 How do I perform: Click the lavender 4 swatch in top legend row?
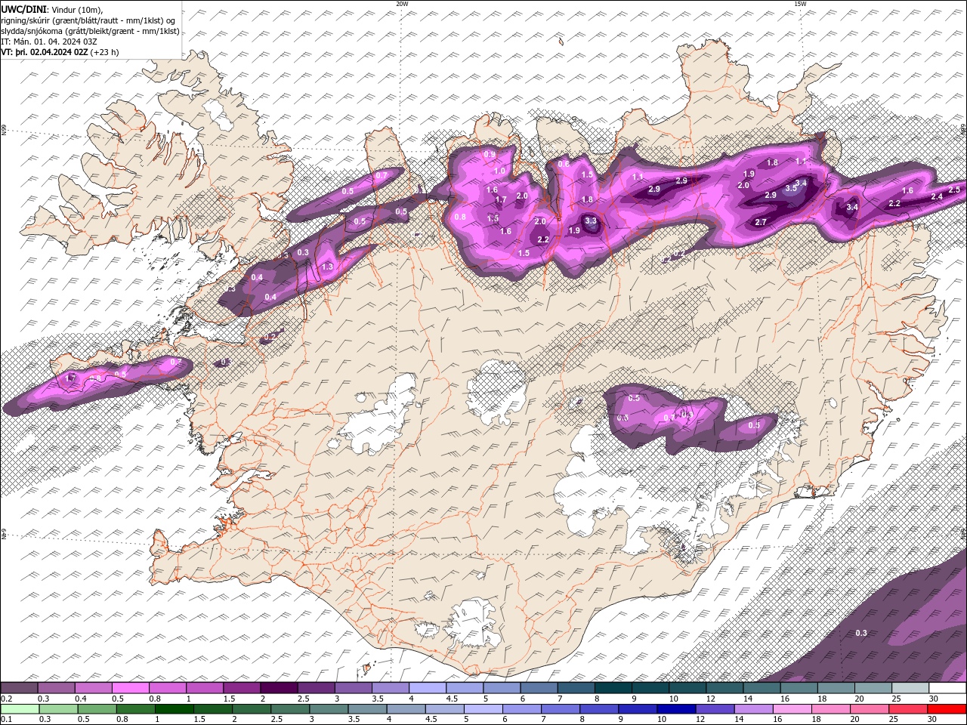coord(428,688)
